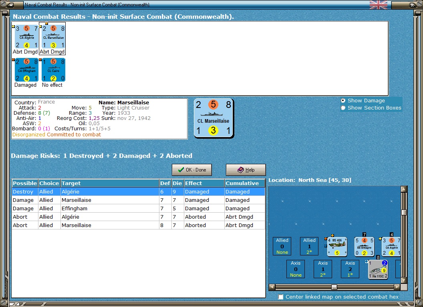Close the Naval Combat Results window
Viewport: 423px width, 307px height.
click(x=413, y=4)
